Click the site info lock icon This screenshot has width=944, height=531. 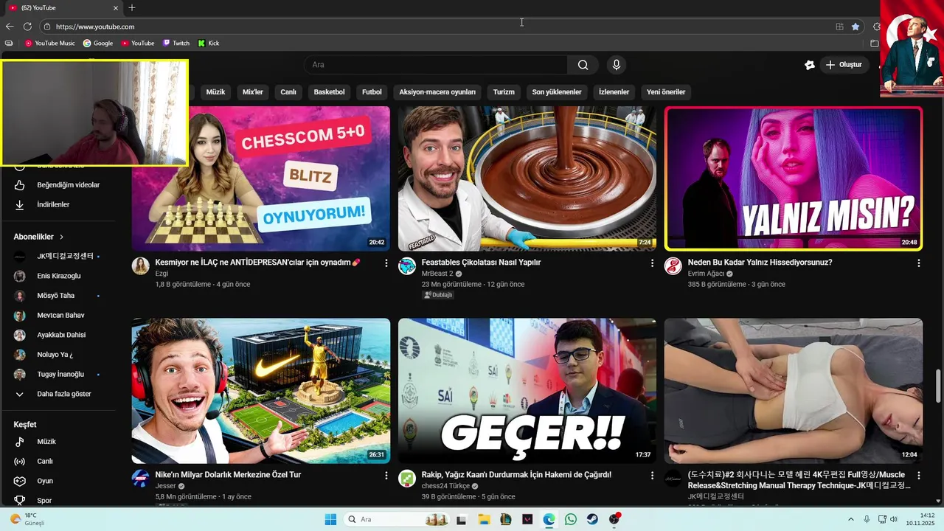47,27
